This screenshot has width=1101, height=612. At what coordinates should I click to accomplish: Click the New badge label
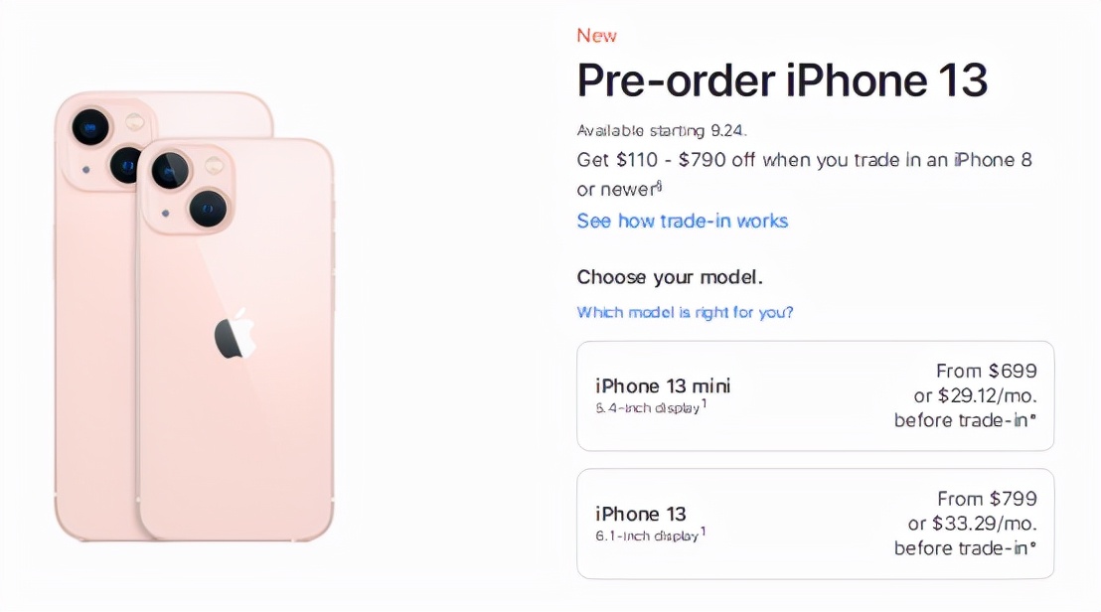point(596,35)
